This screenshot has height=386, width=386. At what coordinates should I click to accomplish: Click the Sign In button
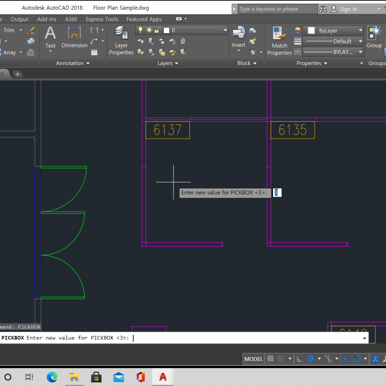click(x=344, y=9)
